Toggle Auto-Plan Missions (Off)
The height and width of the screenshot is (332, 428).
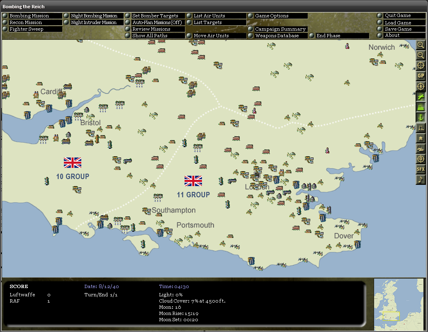(x=157, y=22)
